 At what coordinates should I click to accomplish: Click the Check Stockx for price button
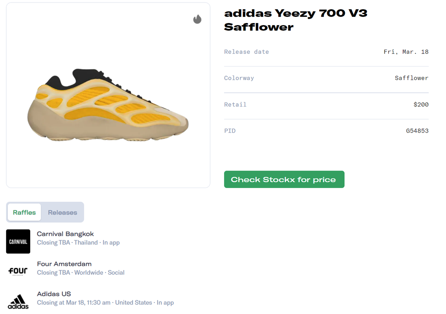click(284, 179)
